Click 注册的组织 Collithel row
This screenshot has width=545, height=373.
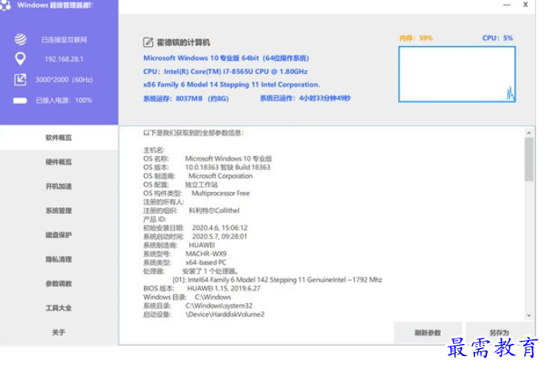(191, 211)
